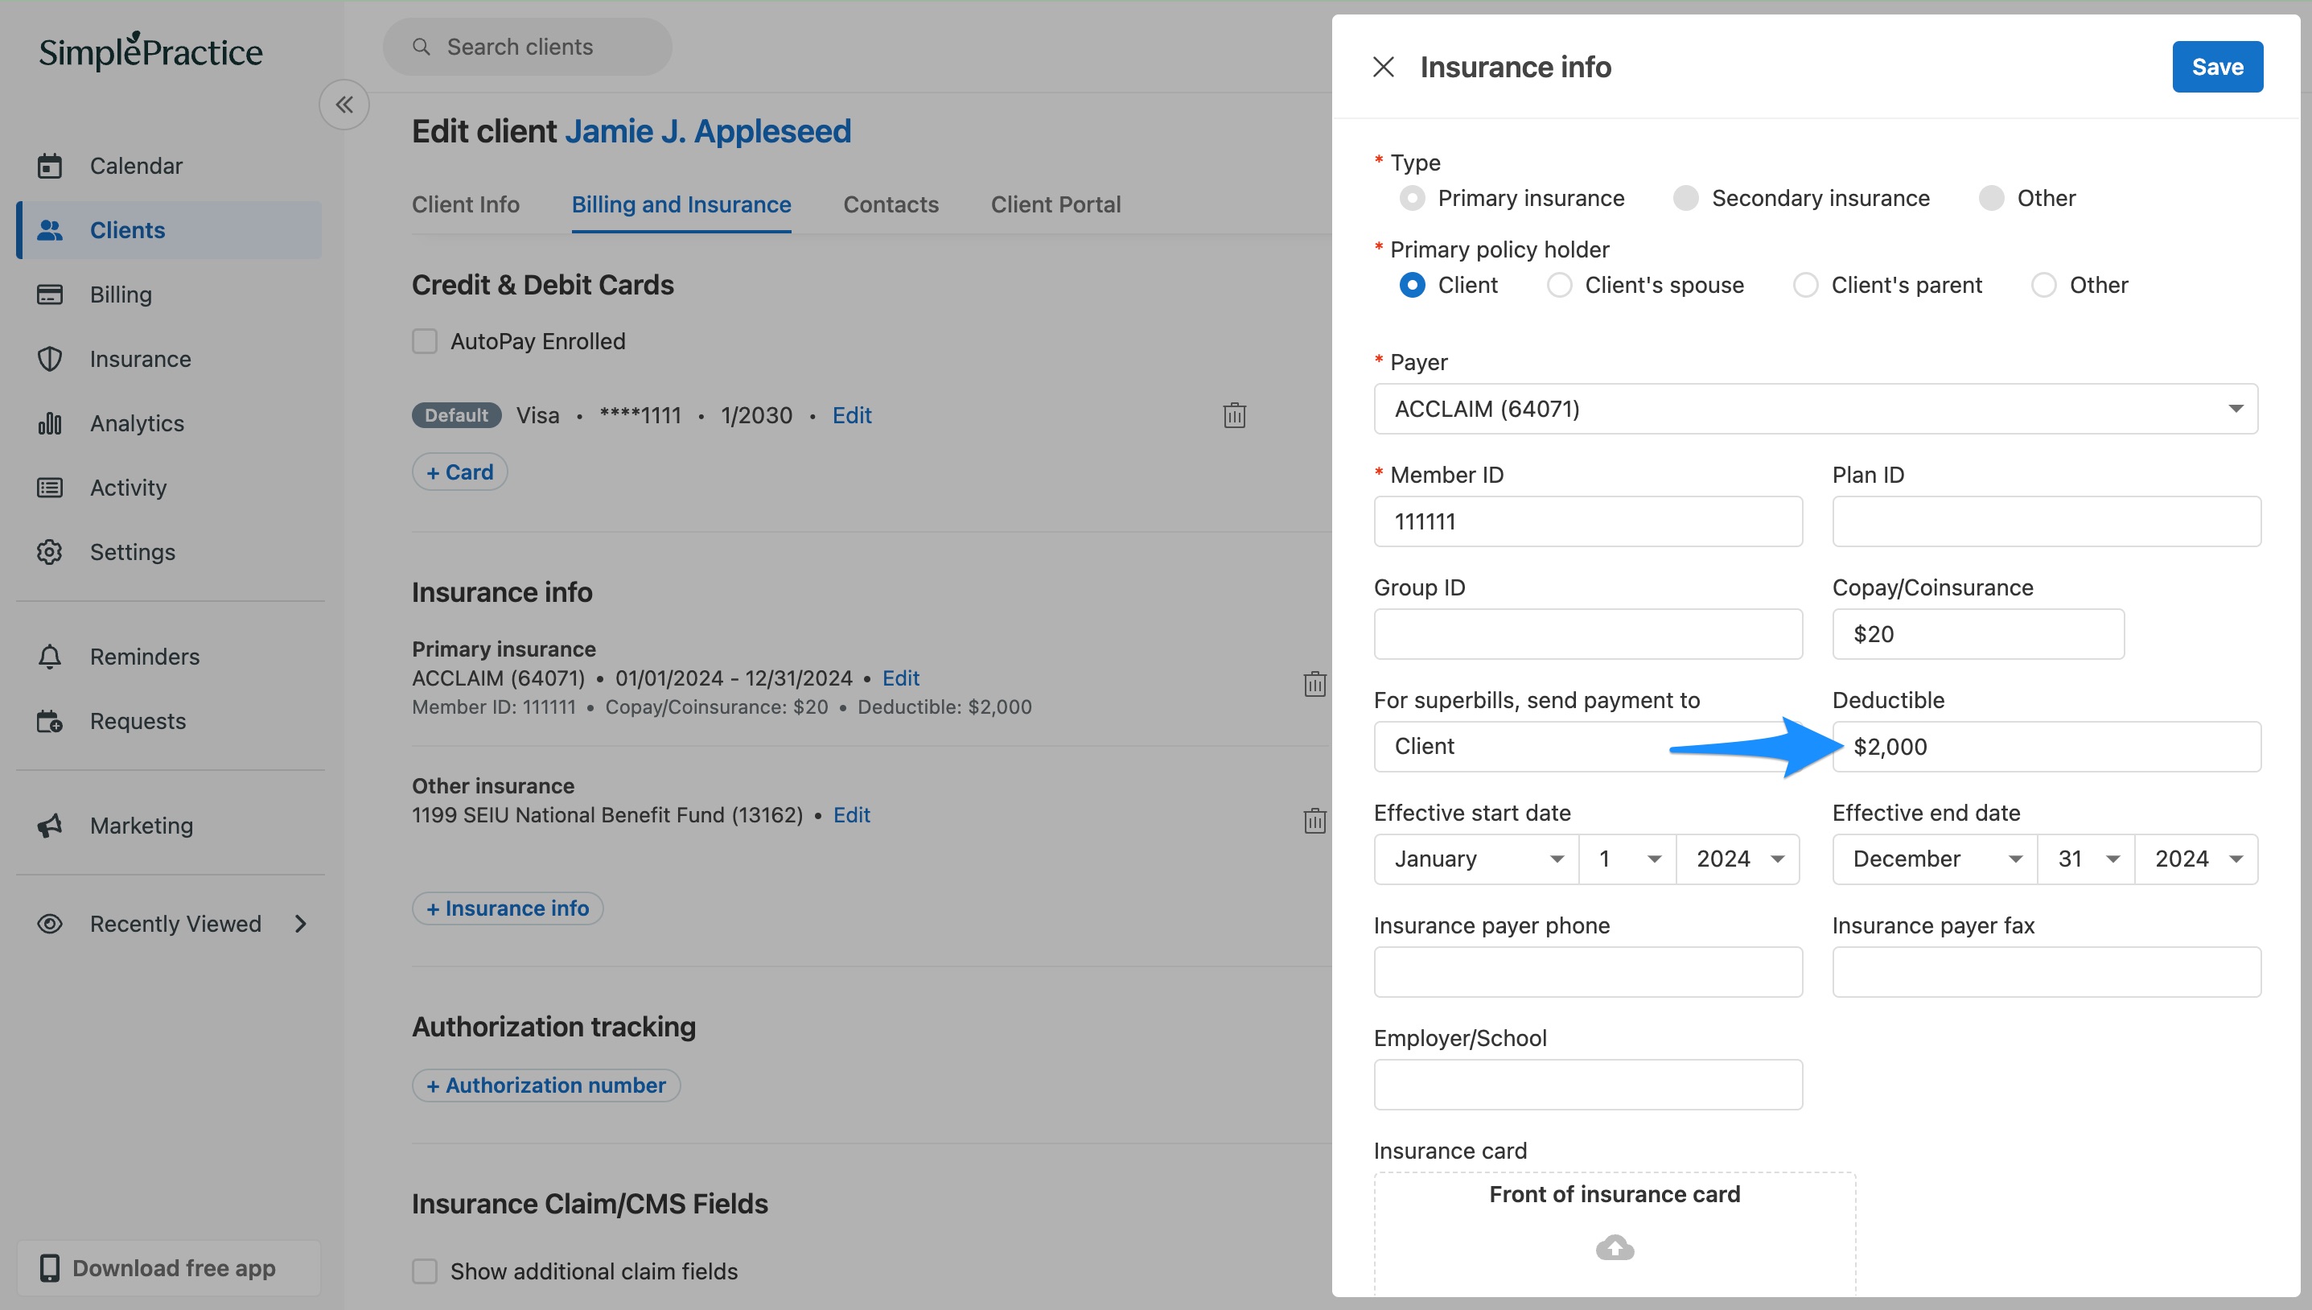
Task: Open end date day 31 dropdown
Action: coord(2086,859)
